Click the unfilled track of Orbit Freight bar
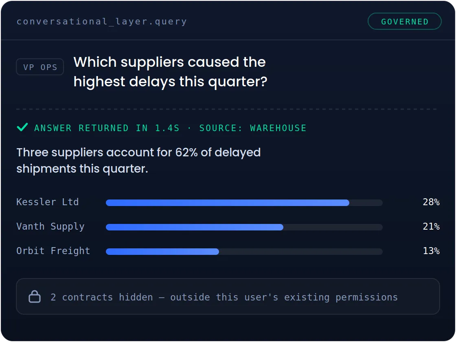This screenshot has height=342, width=456. pyautogui.click(x=301, y=252)
